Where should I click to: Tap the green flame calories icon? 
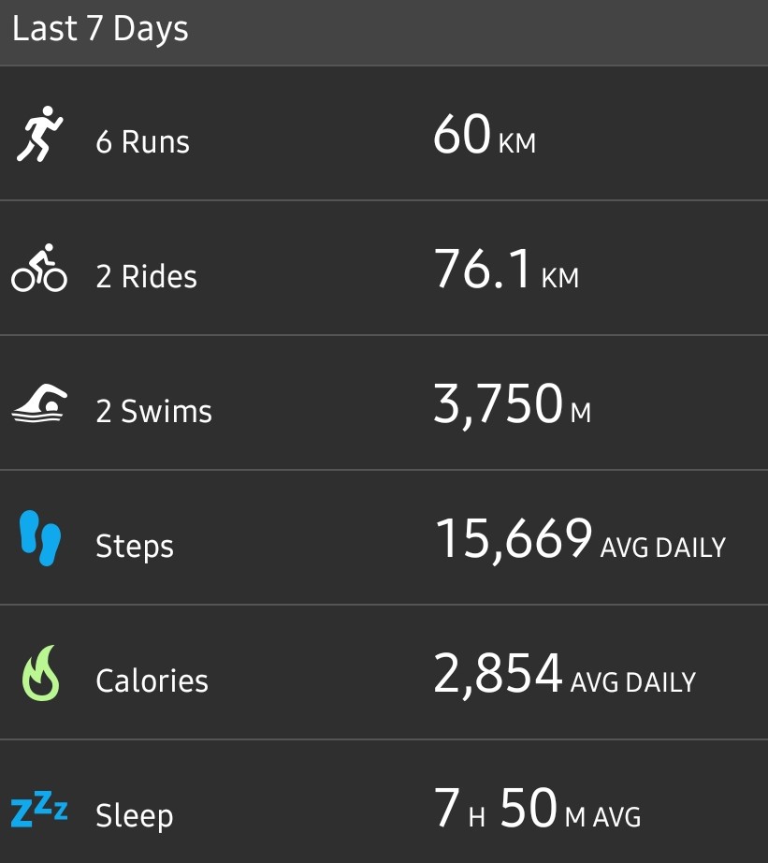point(39,673)
